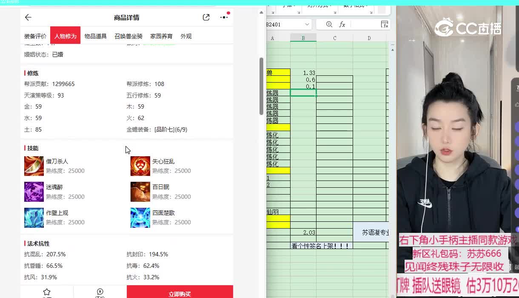519x298 pixels.
Task: Click the 抗混乱: 207.5% text
Action: click(45, 254)
